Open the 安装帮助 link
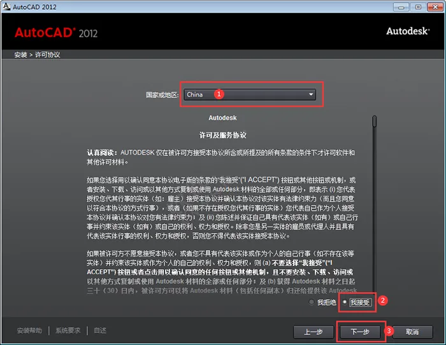The image size is (446, 345). pyautogui.click(x=29, y=330)
